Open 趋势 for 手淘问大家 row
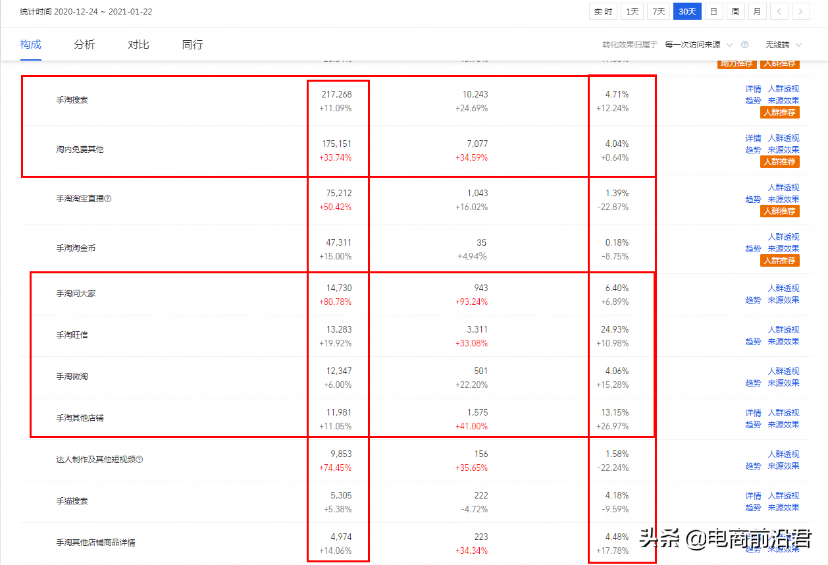Screen dimensions: 828x565 [x=753, y=300]
